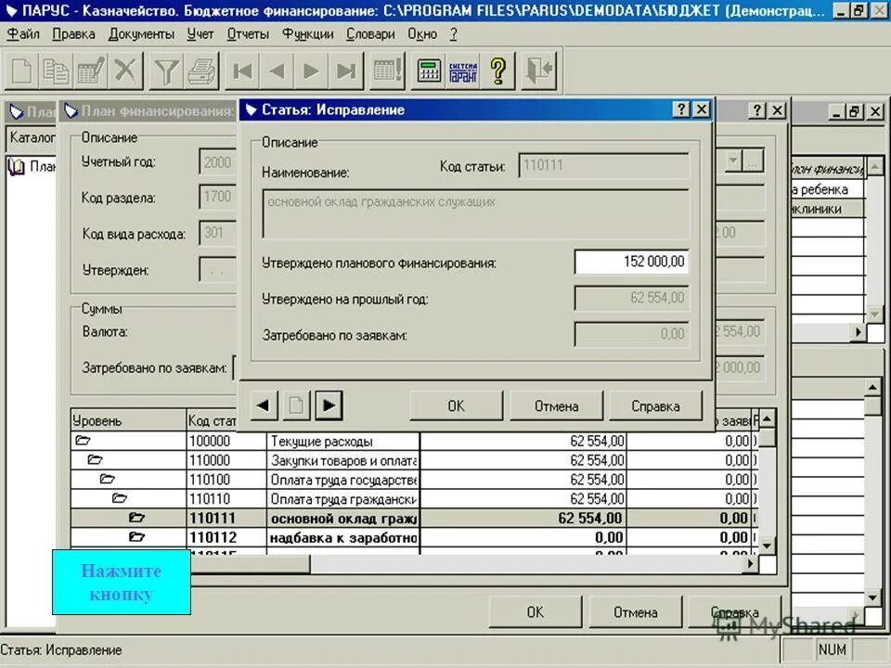This screenshot has width=891, height=668.
Task: Click the Print toolbar icon
Action: click(x=201, y=71)
